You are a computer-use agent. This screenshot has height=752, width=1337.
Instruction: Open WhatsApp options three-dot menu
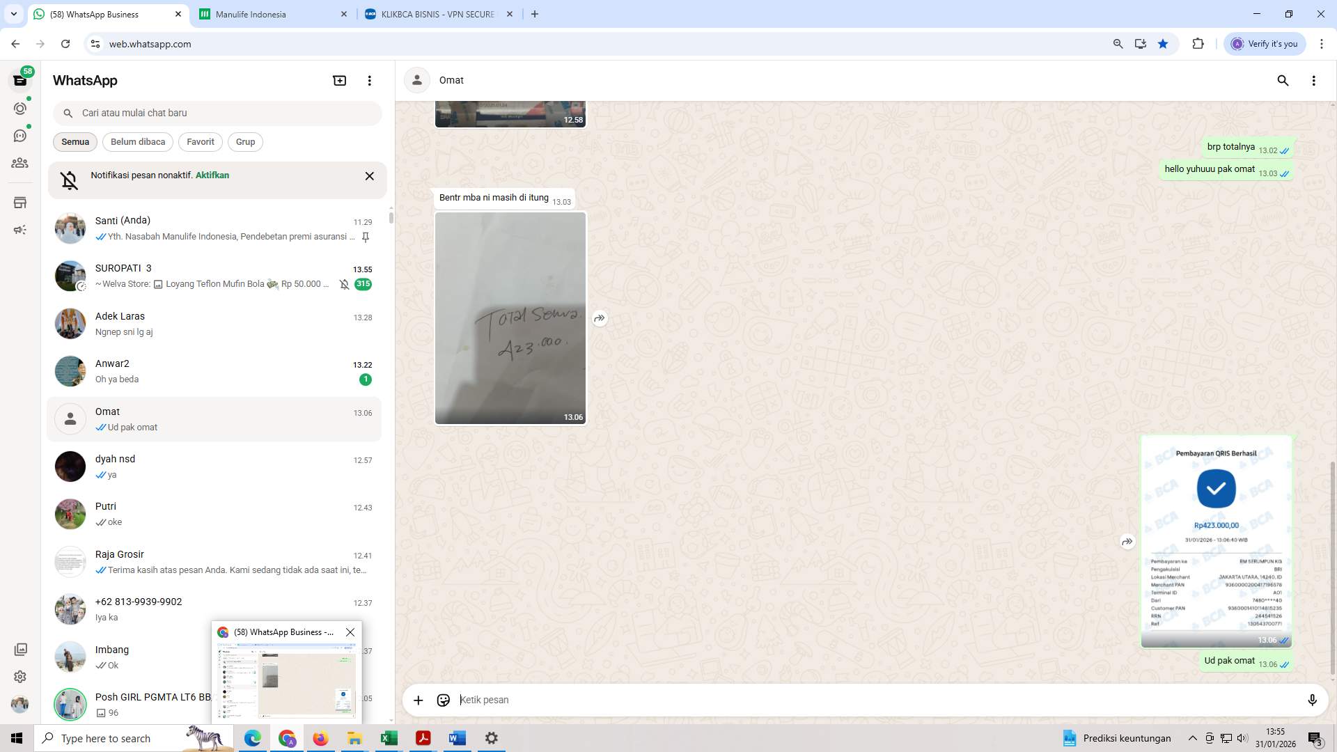[x=369, y=80]
